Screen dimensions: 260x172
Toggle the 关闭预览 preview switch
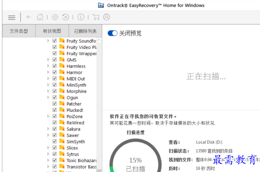point(112,33)
